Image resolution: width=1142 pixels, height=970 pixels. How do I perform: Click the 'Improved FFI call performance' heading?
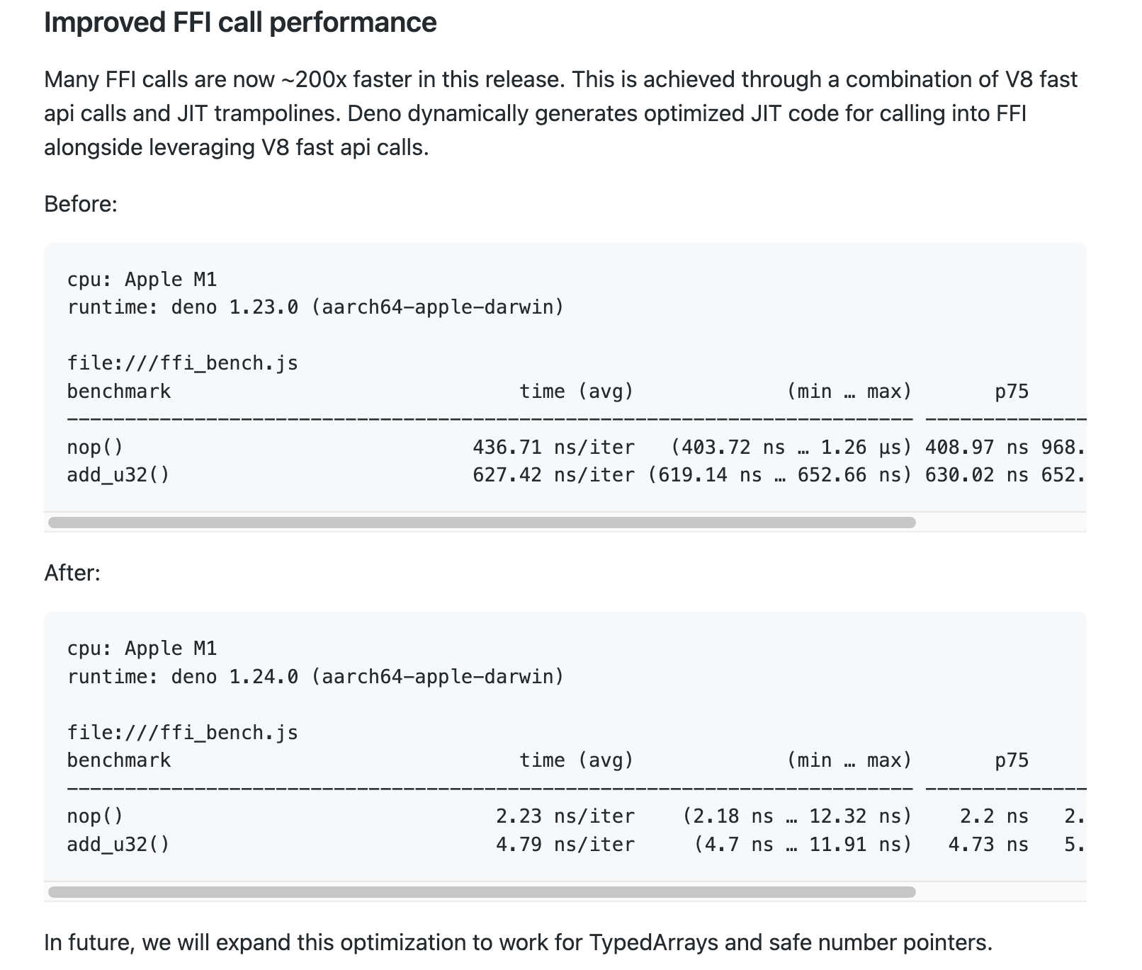(240, 23)
